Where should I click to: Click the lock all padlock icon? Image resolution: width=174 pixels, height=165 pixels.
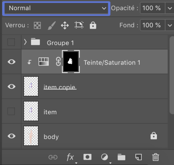tap(93, 26)
